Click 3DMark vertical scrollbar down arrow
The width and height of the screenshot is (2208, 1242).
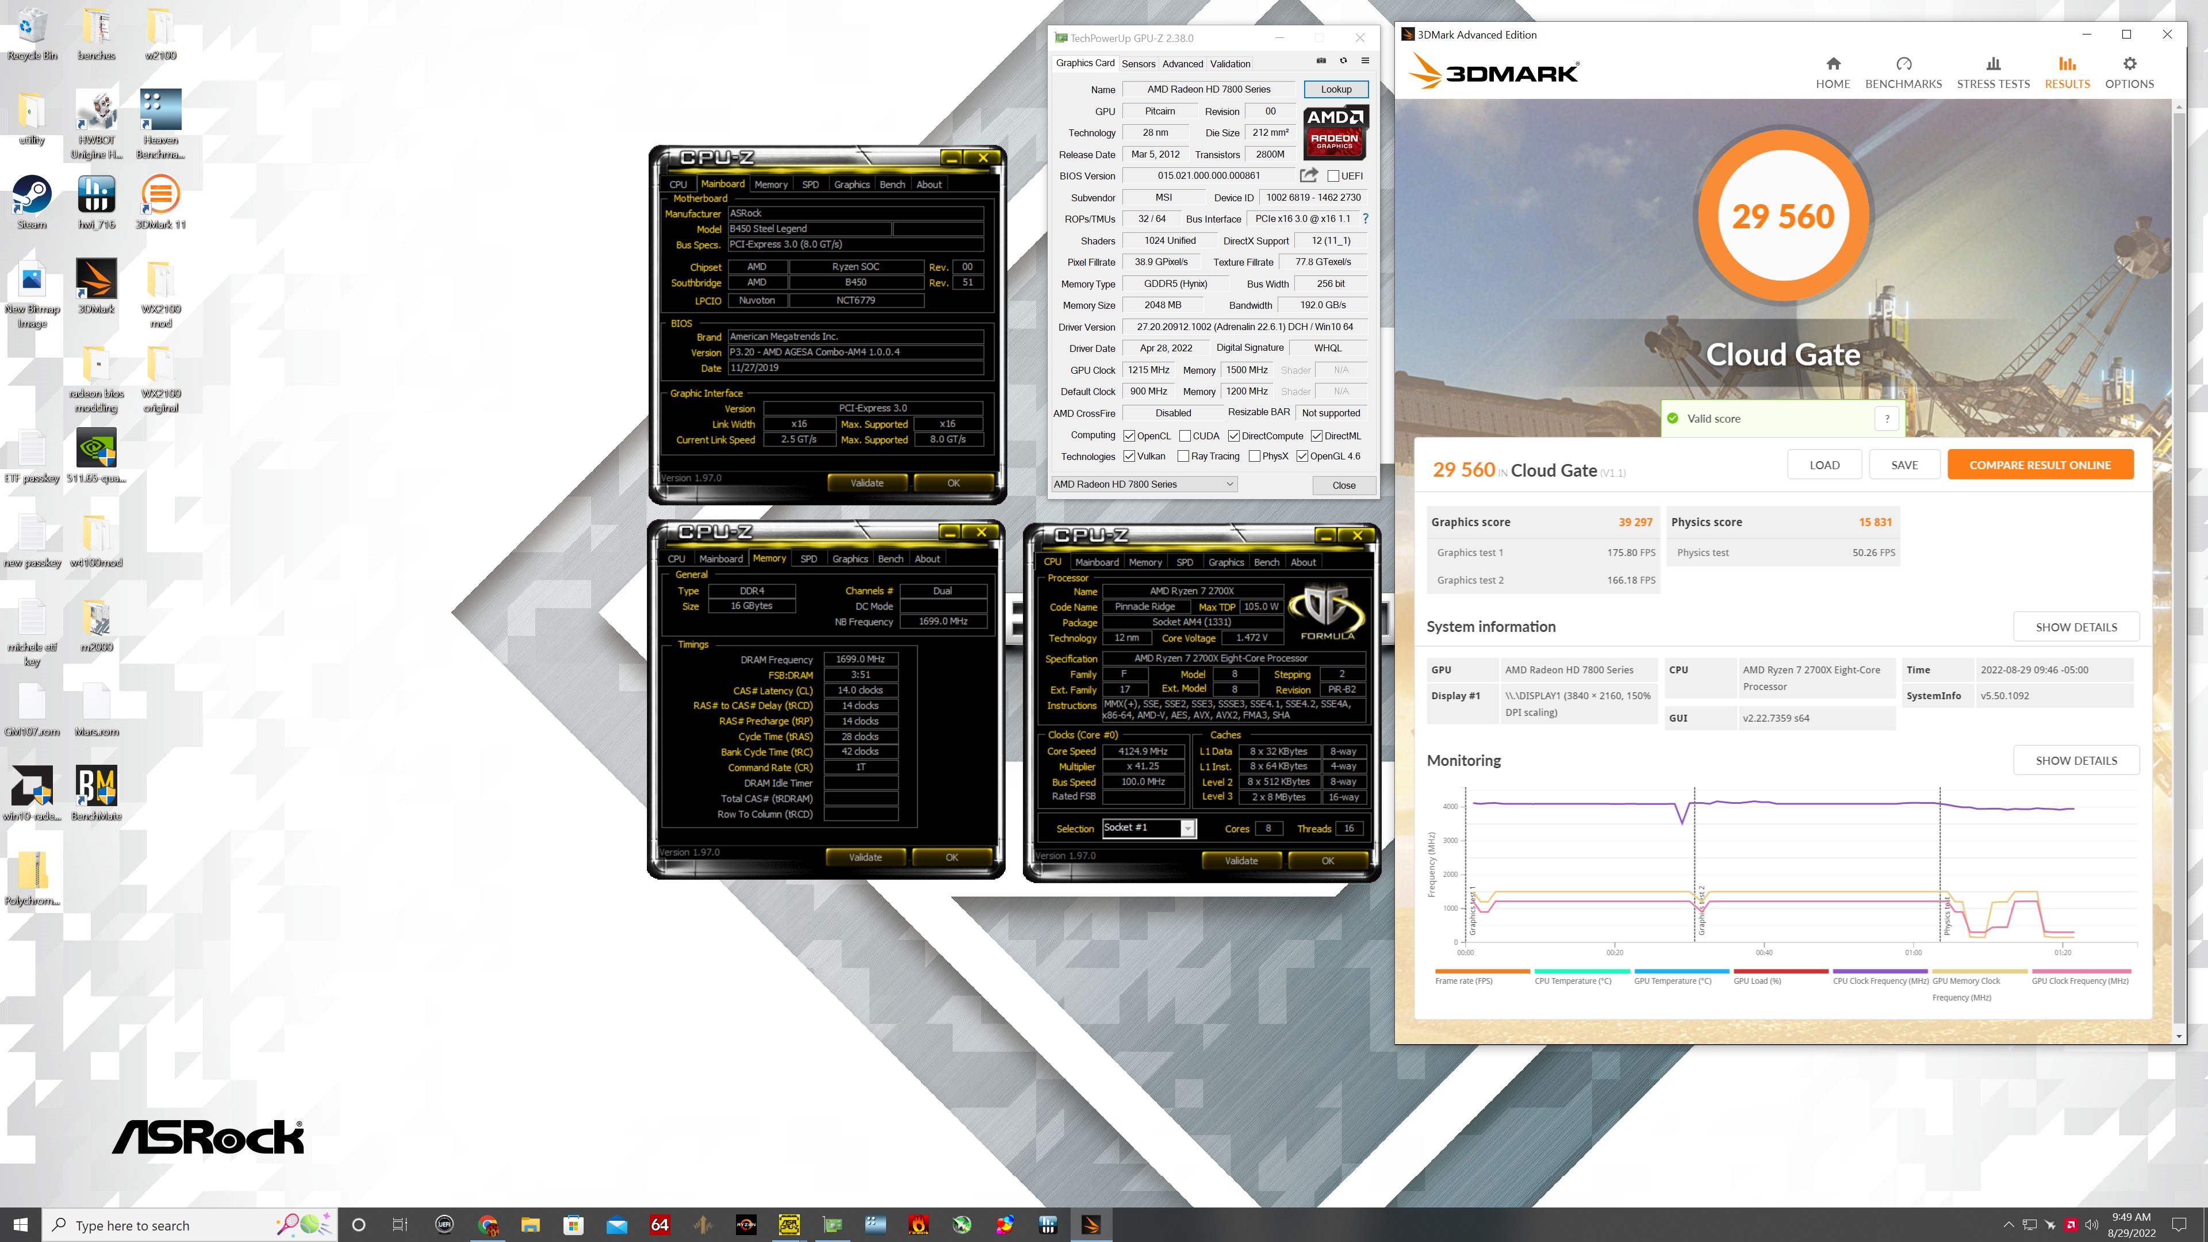pyautogui.click(x=2180, y=1036)
